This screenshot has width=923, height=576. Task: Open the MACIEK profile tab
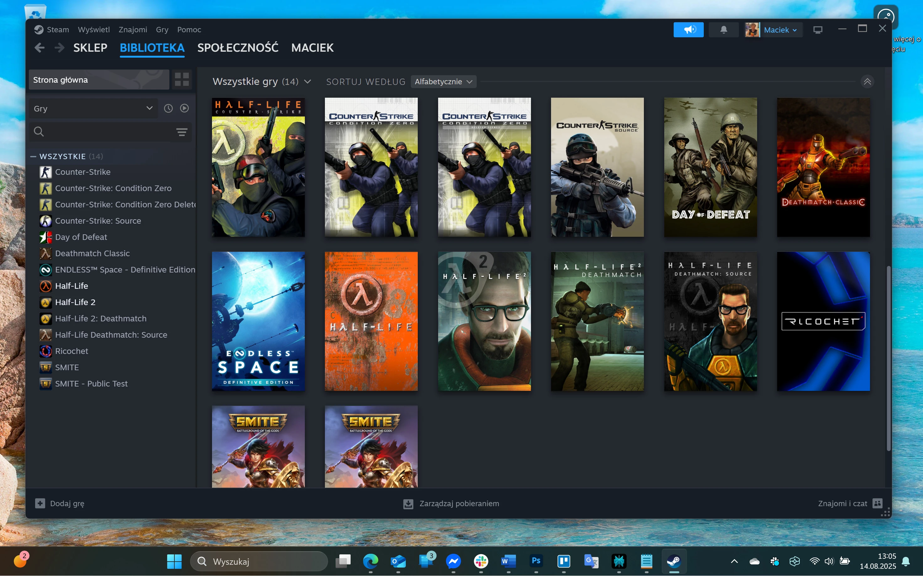tap(312, 48)
